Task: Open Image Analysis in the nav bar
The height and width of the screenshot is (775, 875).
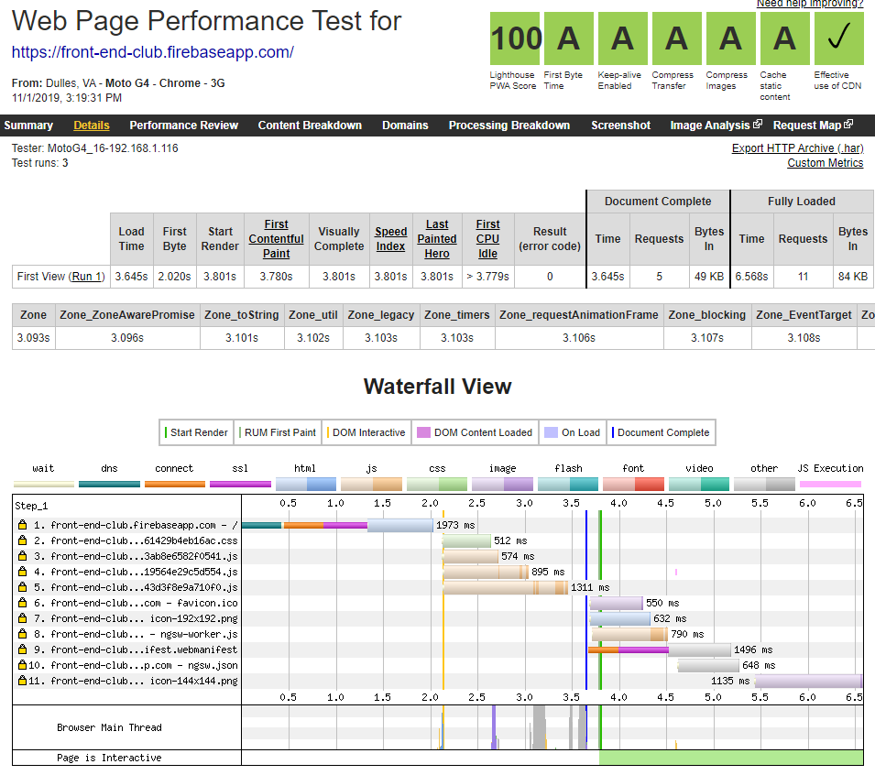Action: click(x=710, y=126)
